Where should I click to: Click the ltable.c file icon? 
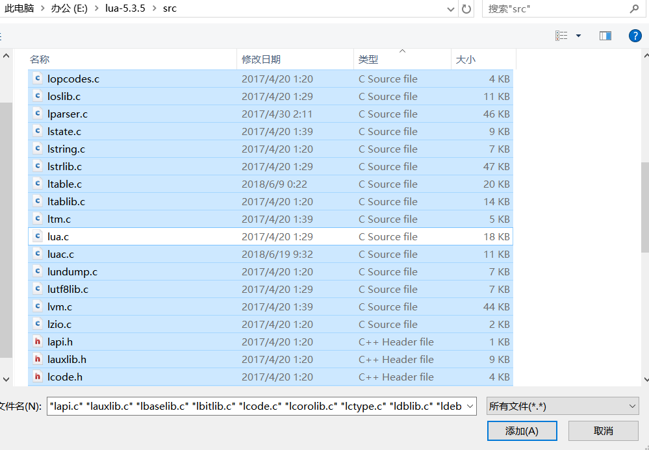[38, 184]
